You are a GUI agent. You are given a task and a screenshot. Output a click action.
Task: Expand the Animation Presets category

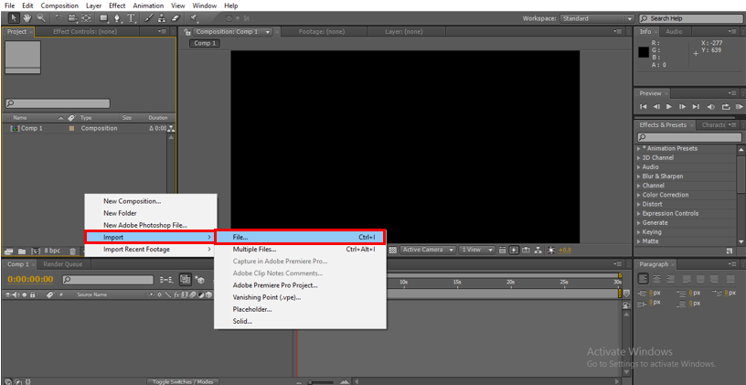point(639,148)
